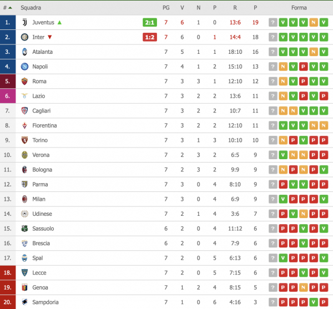Click the Squadra column header
The width and height of the screenshot is (333, 309).
tap(31, 8)
